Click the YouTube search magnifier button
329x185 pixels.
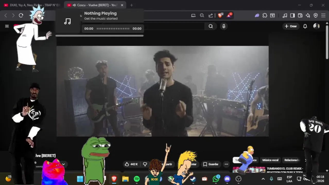point(211,26)
